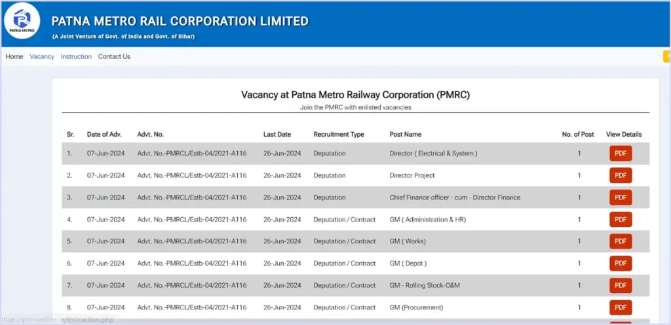The height and width of the screenshot is (325, 671).
Task: Open PDF for Director Project
Action: point(621,175)
